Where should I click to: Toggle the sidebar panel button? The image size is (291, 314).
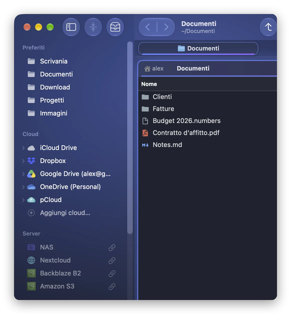[71, 27]
